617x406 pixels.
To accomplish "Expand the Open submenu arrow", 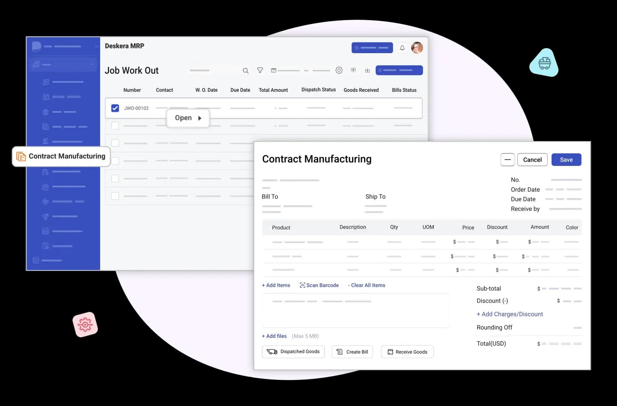I will [x=200, y=118].
